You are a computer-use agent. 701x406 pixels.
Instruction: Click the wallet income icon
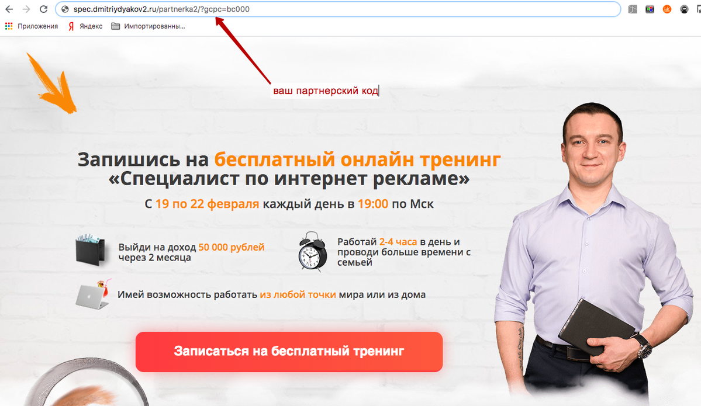(x=92, y=251)
